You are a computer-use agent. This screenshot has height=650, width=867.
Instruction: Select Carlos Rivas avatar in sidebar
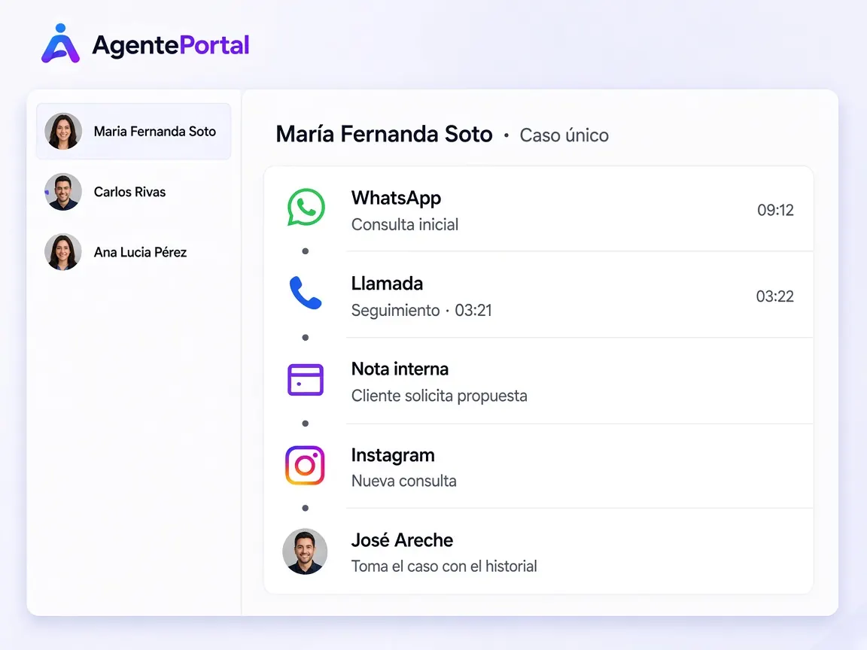(x=63, y=192)
